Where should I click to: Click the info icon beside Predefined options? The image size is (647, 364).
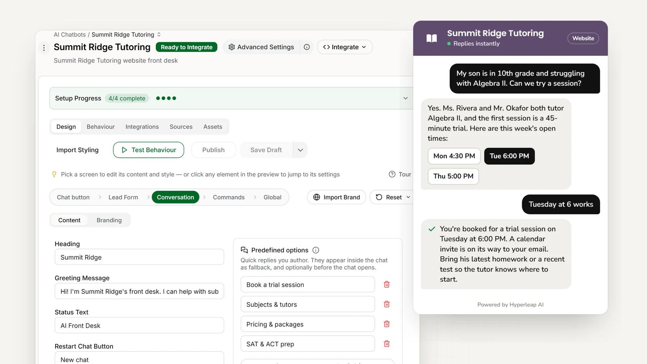point(316,250)
